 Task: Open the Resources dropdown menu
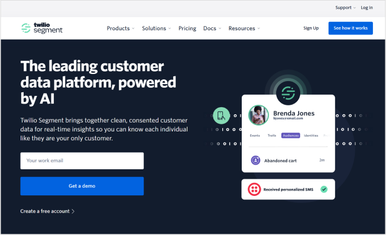244,28
